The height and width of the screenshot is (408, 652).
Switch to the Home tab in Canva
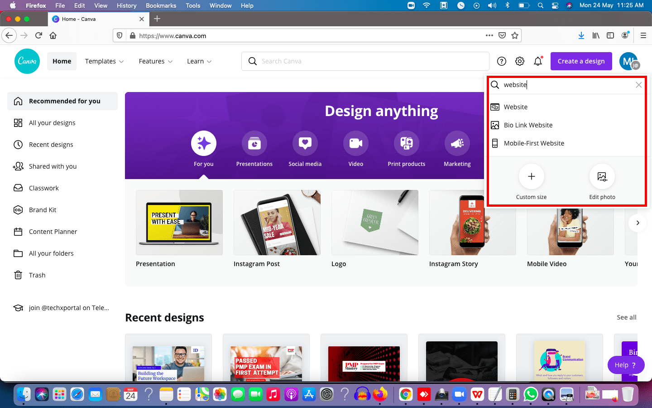click(62, 61)
